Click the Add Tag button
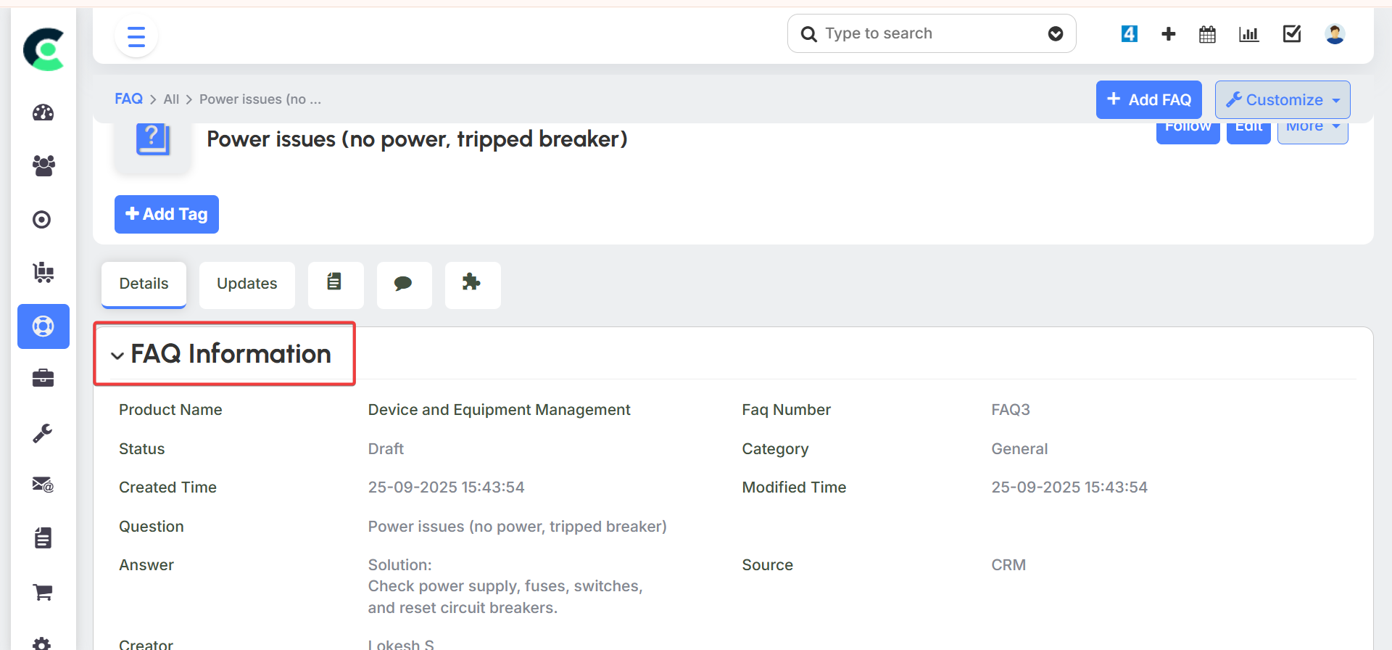 click(167, 214)
